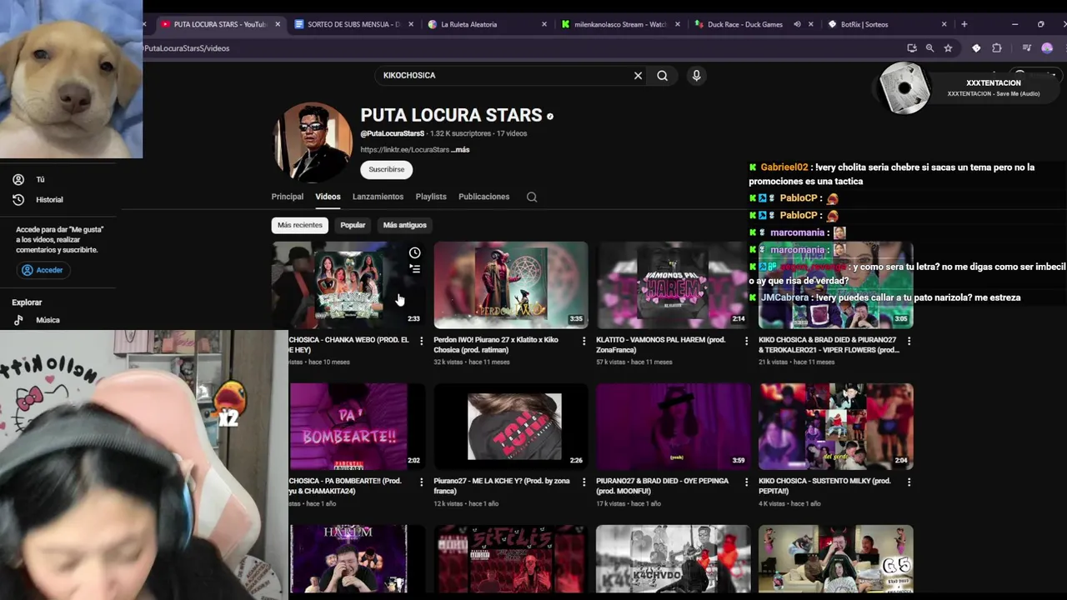Image resolution: width=1067 pixels, height=600 pixels.
Task: Open the ME LA KCHE Y? video thumbnail
Action: (x=511, y=427)
